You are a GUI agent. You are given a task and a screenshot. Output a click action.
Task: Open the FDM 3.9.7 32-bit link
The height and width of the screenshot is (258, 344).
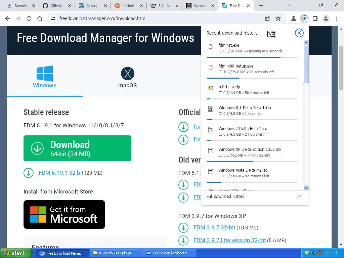tap(214, 228)
